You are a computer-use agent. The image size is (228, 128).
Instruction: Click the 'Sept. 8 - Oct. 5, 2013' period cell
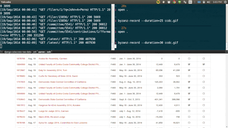(130, 99)
